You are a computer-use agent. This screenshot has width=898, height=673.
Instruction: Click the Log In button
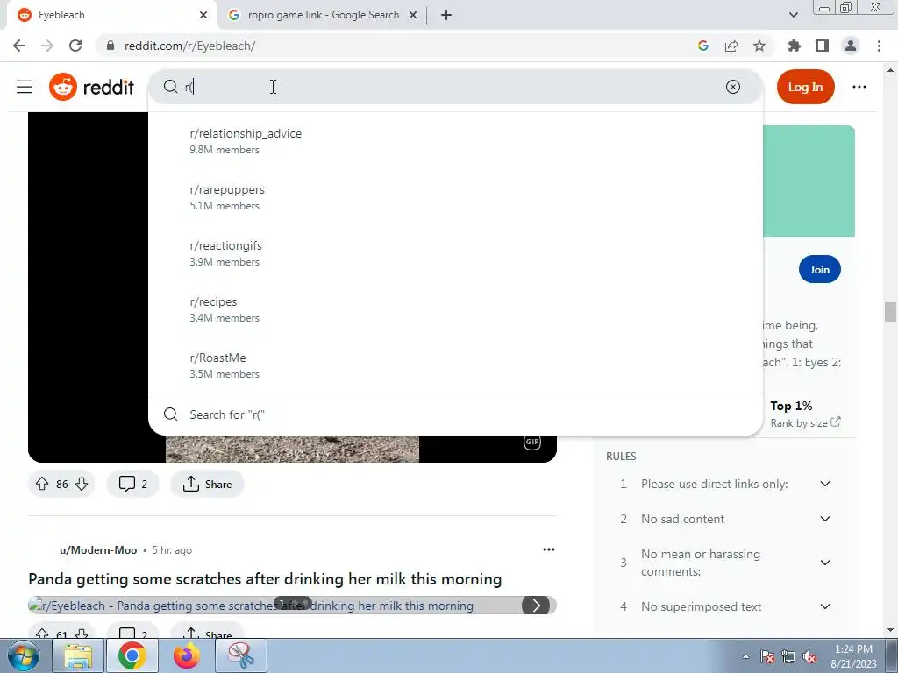point(805,87)
